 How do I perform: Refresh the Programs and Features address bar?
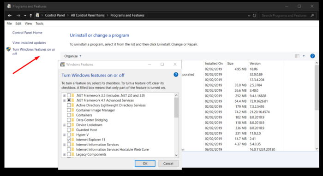254,15
